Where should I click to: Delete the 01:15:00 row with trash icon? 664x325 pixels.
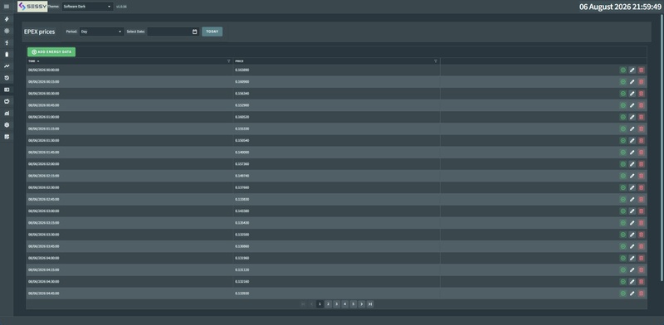pyautogui.click(x=641, y=129)
